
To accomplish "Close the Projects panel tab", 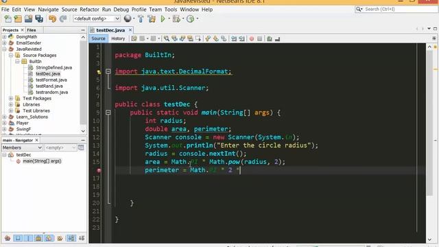I will (22, 30).
